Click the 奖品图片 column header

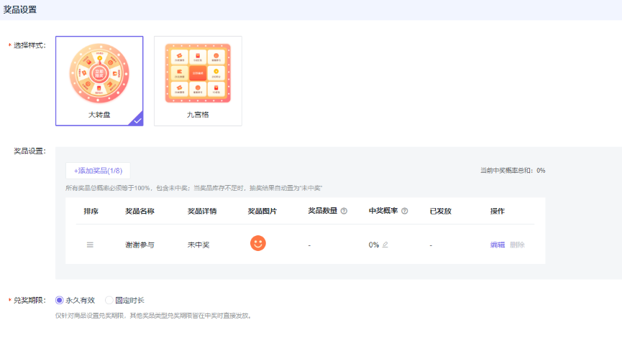coord(262,212)
